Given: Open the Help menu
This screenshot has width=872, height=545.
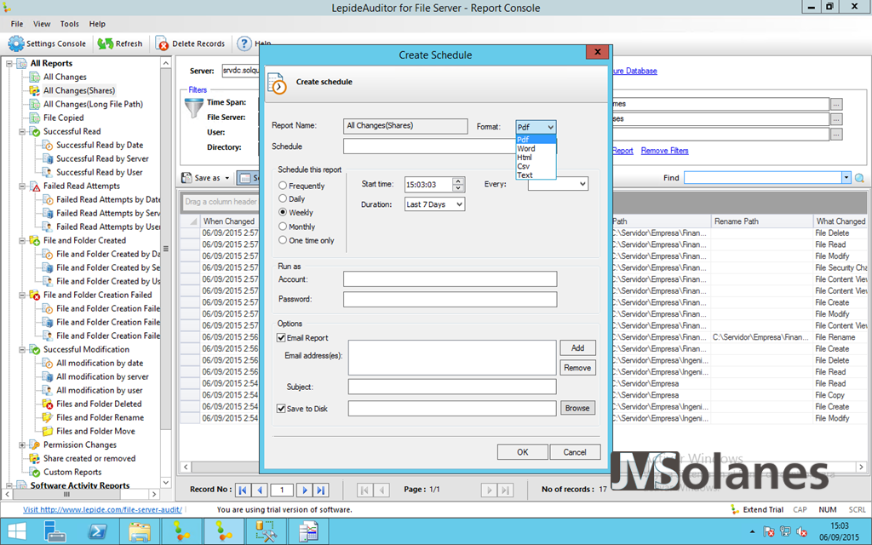Looking at the screenshot, I should point(97,24).
